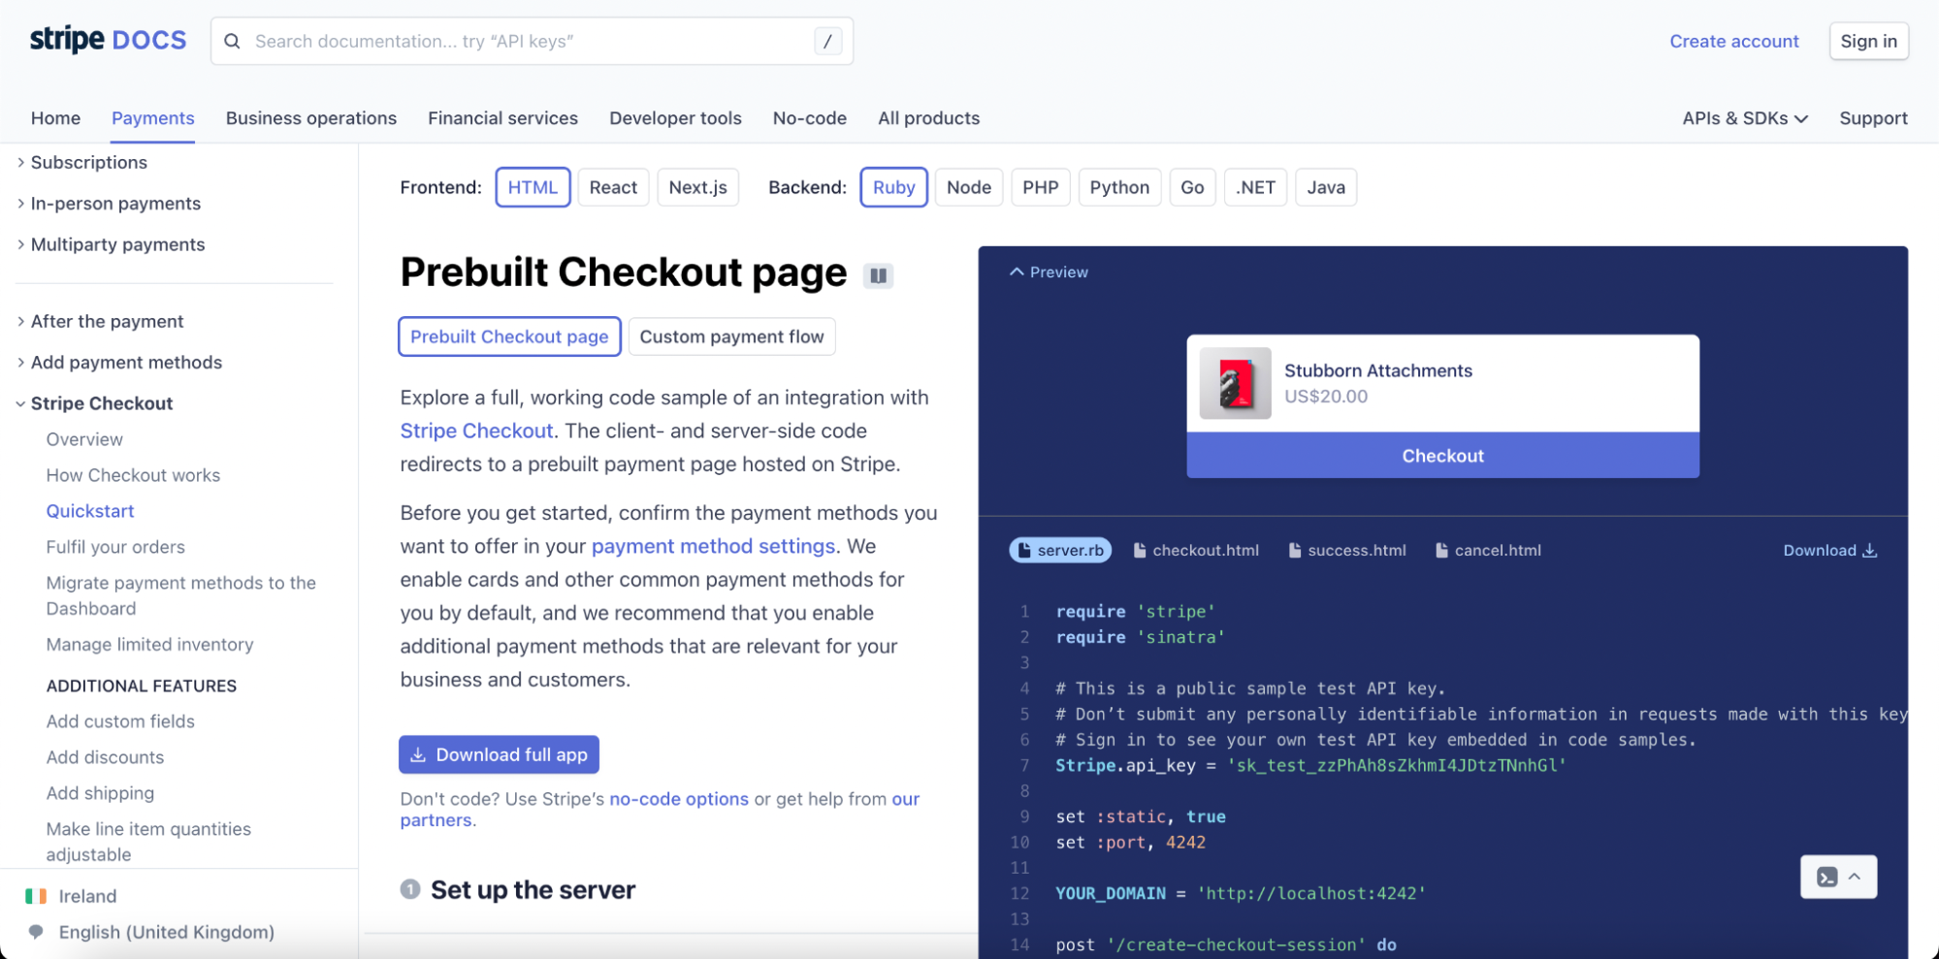
Task: Open the No-code tab
Action: pos(809,118)
